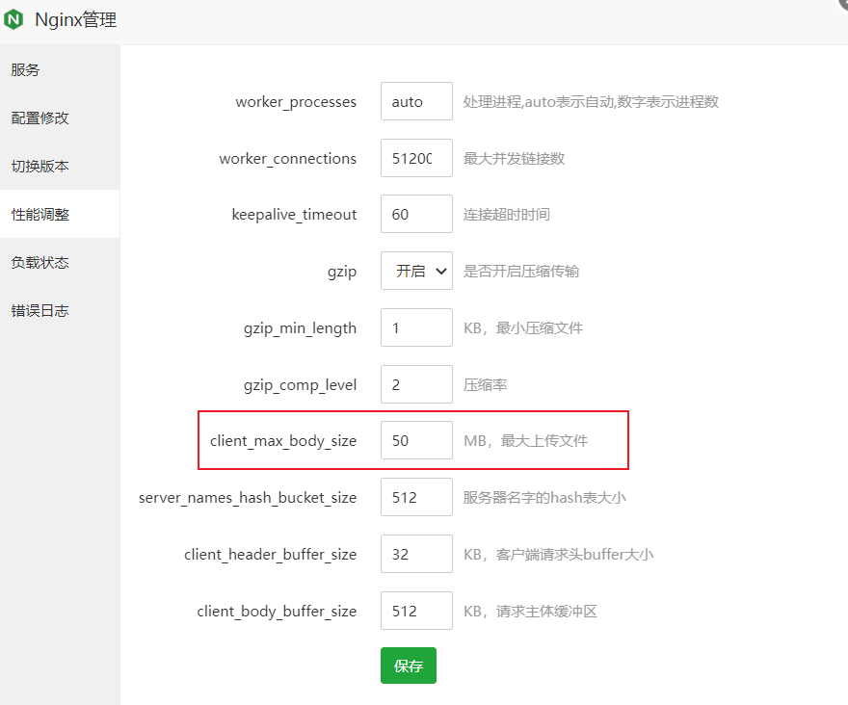Click the client_max_body_size input field

click(x=416, y=441)
